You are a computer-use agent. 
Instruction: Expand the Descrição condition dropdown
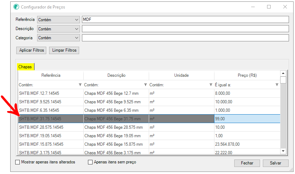(58, 29)
